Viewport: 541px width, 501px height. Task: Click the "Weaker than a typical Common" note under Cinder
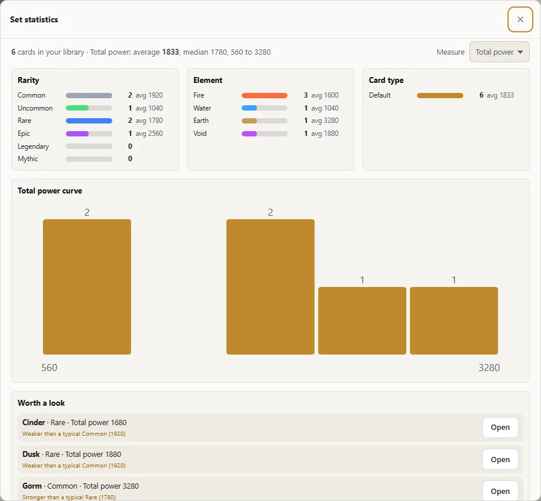coord(74,434)
